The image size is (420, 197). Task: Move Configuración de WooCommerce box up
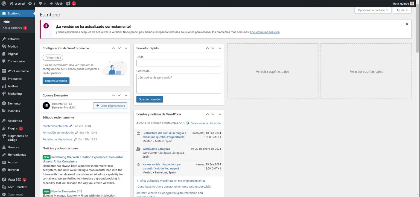tap(113, 48)
